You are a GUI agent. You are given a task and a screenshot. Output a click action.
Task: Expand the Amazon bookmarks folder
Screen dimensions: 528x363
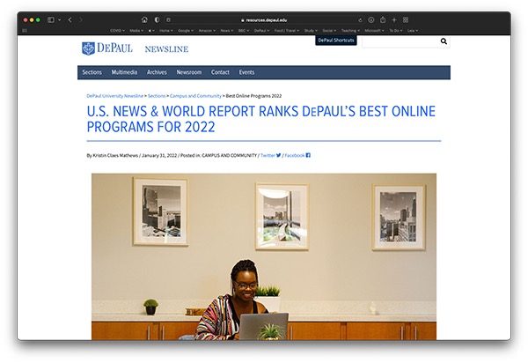coord(207,30)
